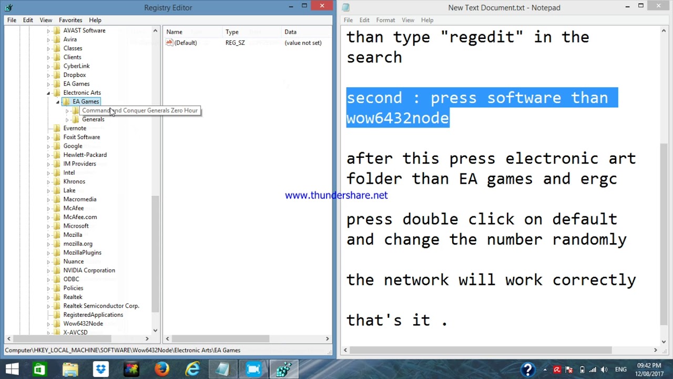The height and width of the screenshot is (379, 673).
Task: Expand the NVIDIA Corporation key
Action: pos(48,271)
